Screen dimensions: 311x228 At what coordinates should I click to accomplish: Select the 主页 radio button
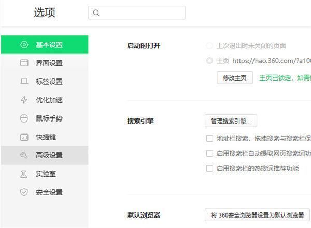point(209,61)
